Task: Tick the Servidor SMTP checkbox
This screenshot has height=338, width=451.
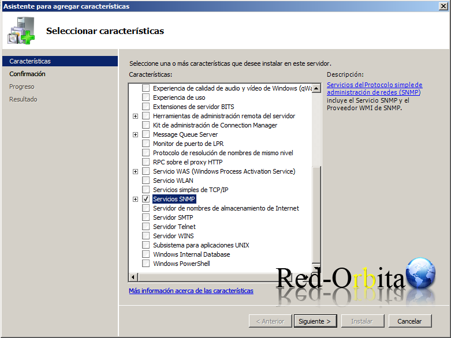Action: [x=146, y=217]
